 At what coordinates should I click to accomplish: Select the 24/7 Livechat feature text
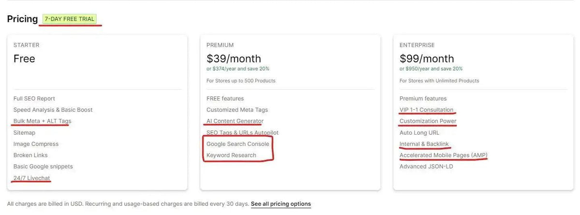pyautogui.click(x=32, y=178)
